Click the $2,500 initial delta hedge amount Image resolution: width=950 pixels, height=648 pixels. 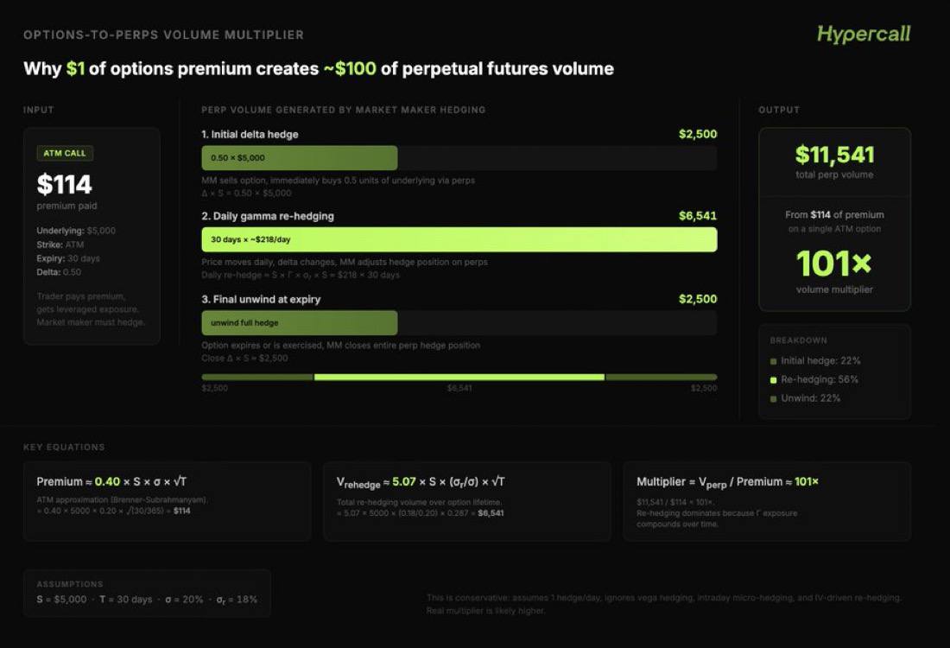click(697, 134)
